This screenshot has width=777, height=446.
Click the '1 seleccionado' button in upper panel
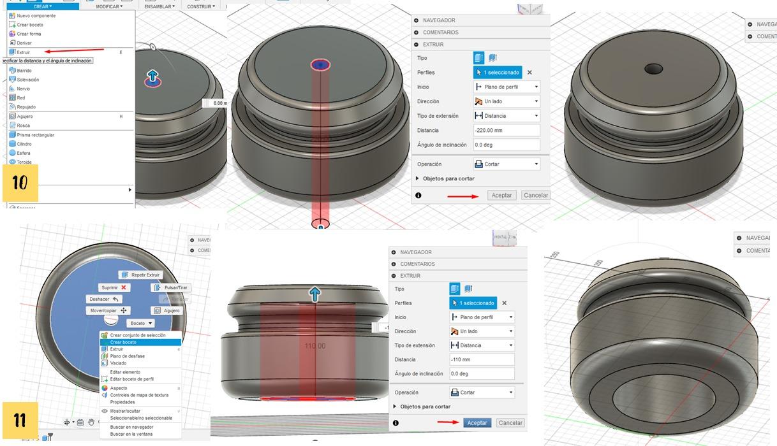pos(498,73)
